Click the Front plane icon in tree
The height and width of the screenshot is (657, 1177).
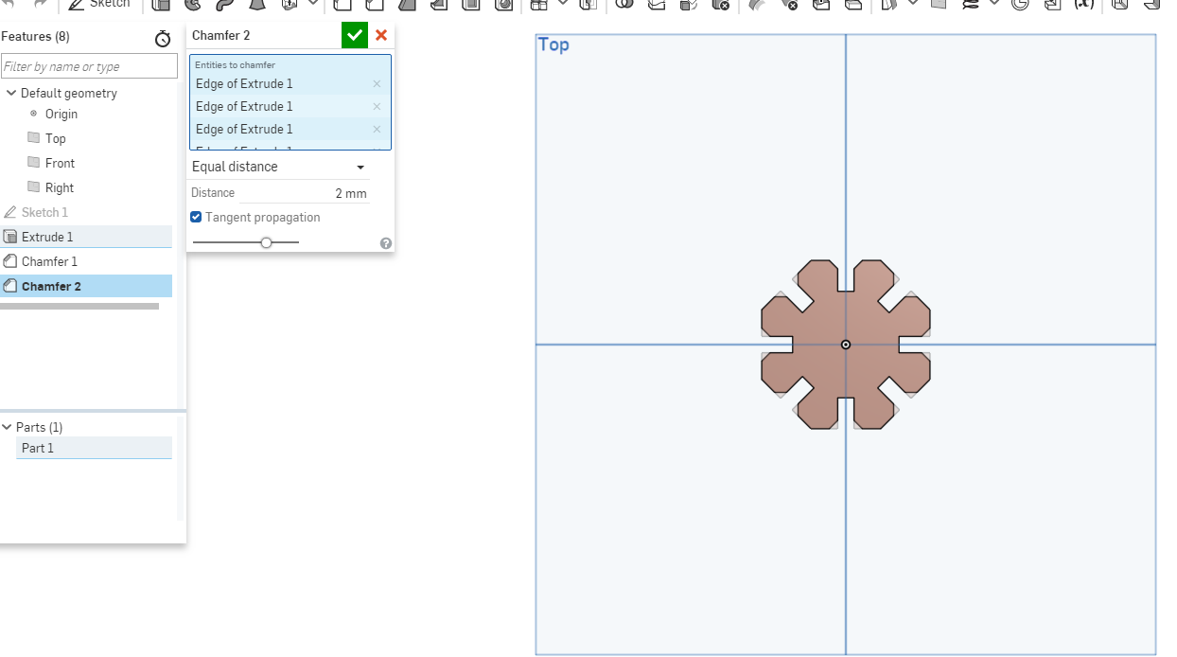tap(34, 163)
